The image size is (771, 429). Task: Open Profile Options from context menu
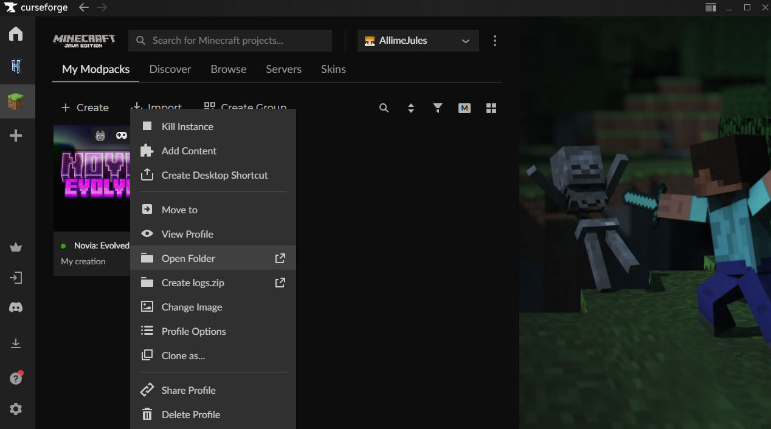(213, 331)
